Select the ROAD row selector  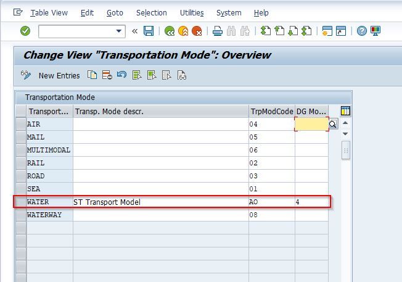21,176
